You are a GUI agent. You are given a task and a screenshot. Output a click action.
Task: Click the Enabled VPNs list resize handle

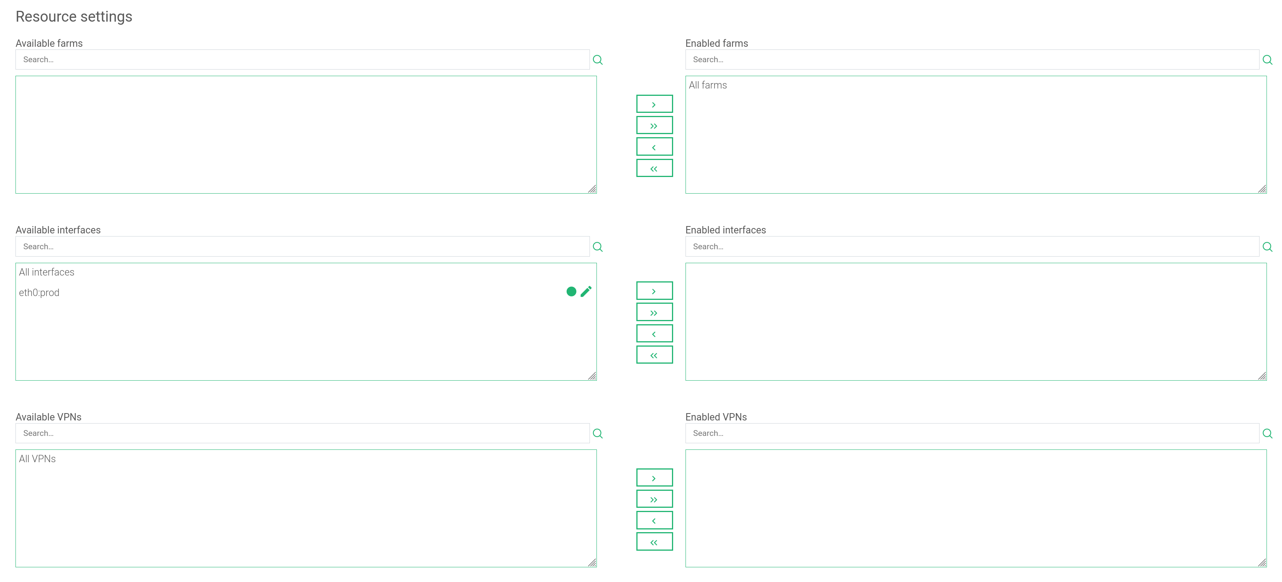[x=1261, y=563]
